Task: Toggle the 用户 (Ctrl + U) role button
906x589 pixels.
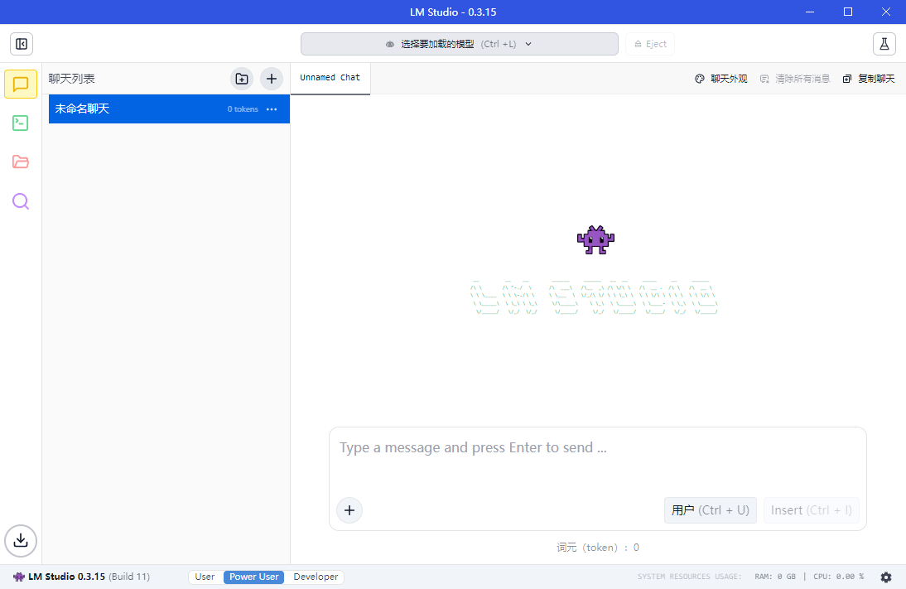Action: pos(710,510)
